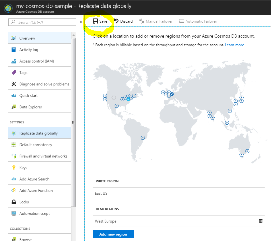Open Firewall and virtual networks
This screenshot has width=271, height=241.
click(43, 156)
